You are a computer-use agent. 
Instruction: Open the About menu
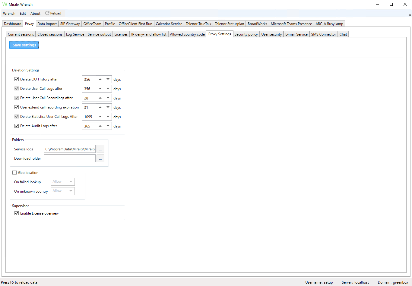click(35, 14)
